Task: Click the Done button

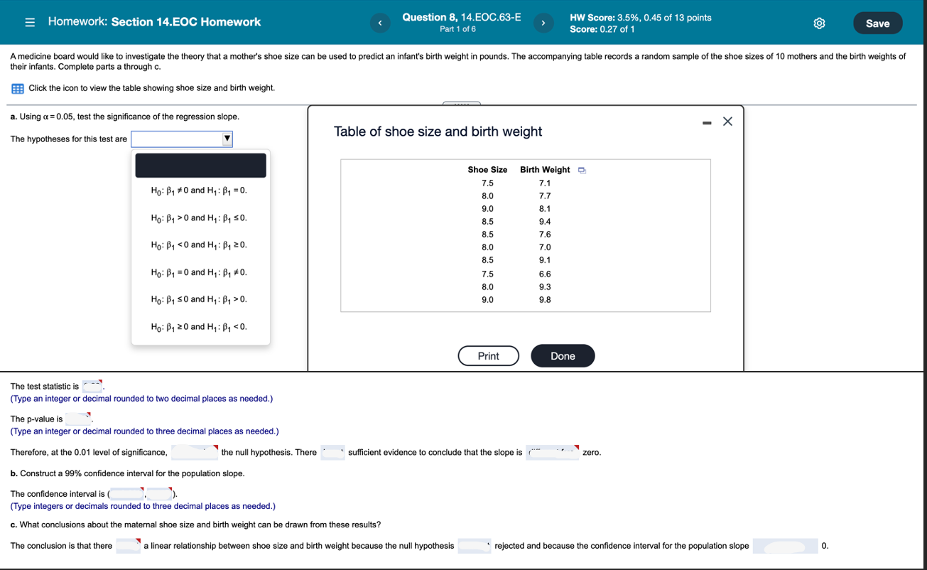Action: (x=563, y=355)
